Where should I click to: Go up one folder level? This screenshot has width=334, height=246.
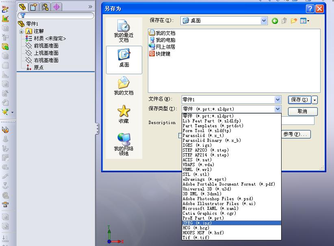click(284, 21)
